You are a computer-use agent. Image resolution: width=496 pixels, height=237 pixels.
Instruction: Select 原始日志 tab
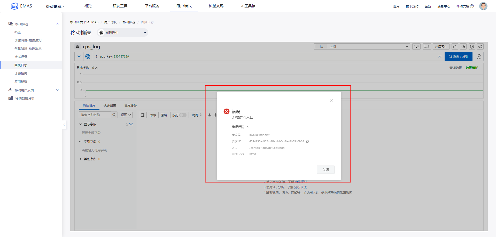pyautogui.click(x=89, y=105)
